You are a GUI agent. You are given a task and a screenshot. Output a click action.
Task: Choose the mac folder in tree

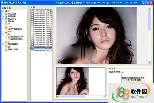pyautogui.click(x=10, y=31)
